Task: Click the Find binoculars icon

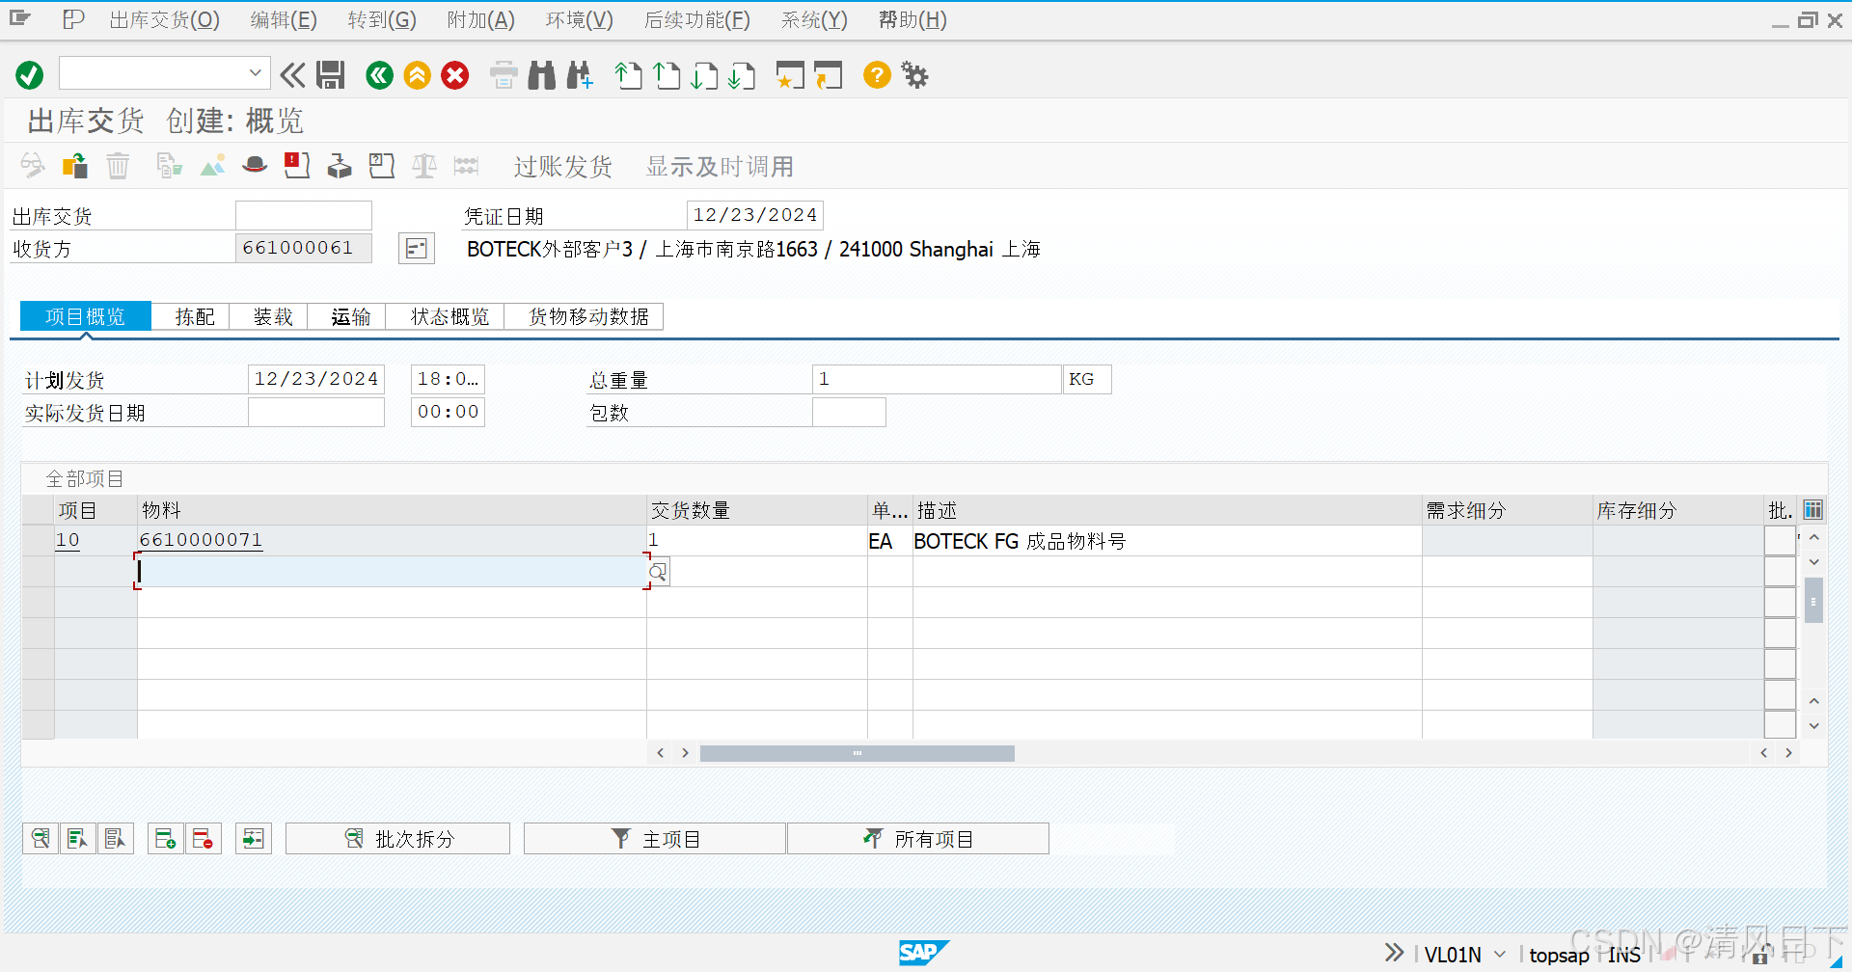Action: pyautogui.click(x=542, y=75)
